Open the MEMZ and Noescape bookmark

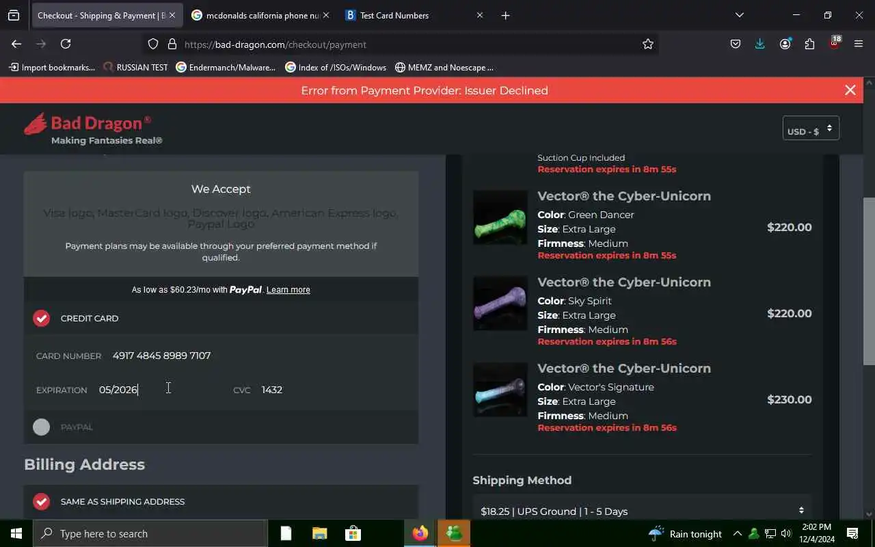(444, 67)
